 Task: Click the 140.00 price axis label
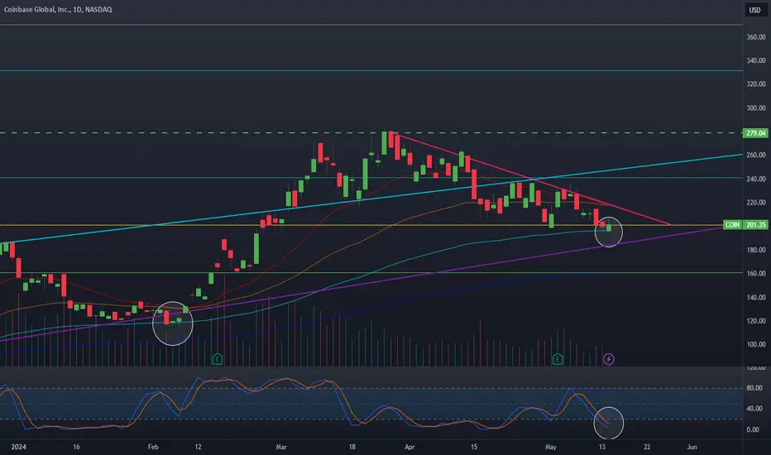756,298
